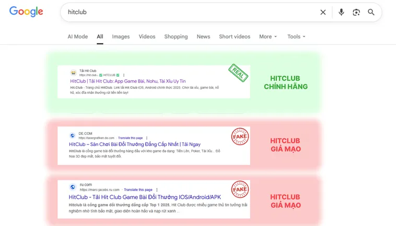This screenshot has height=226, width=396.
Task: Click the DE.COM site name
Action: tap(85, 134)
